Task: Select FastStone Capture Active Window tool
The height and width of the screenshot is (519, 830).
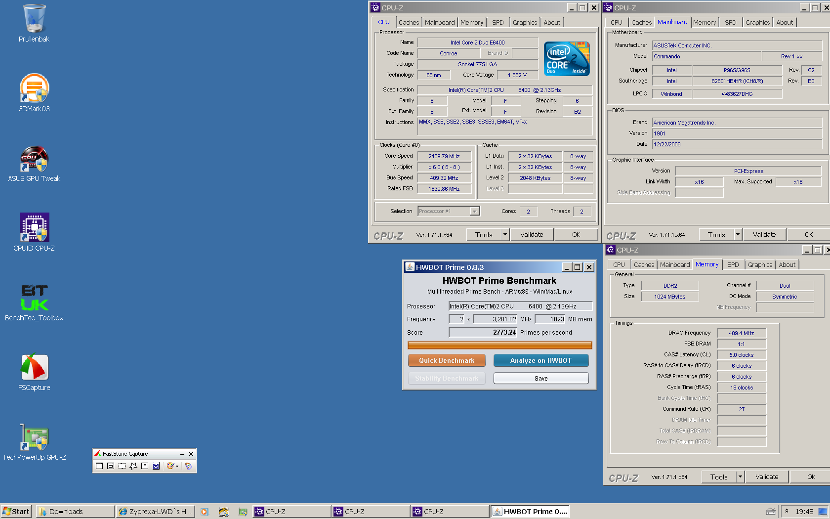Action: click(x=99, y=466)
